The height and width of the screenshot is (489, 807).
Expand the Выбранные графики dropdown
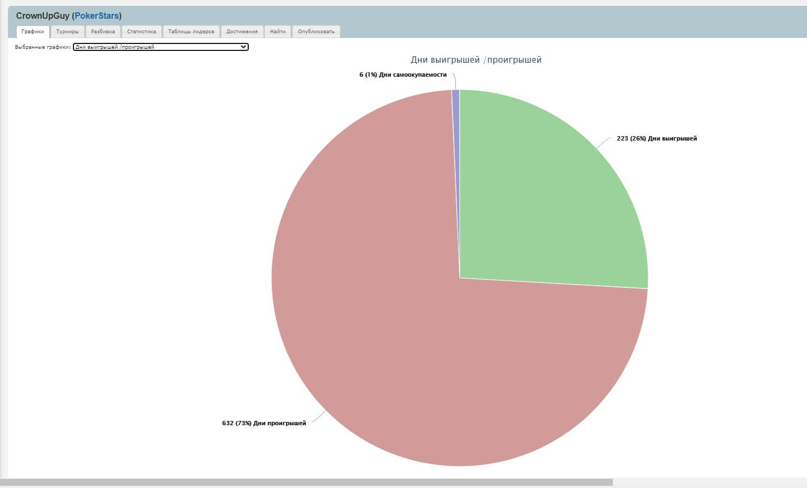(x=160, y=47)
